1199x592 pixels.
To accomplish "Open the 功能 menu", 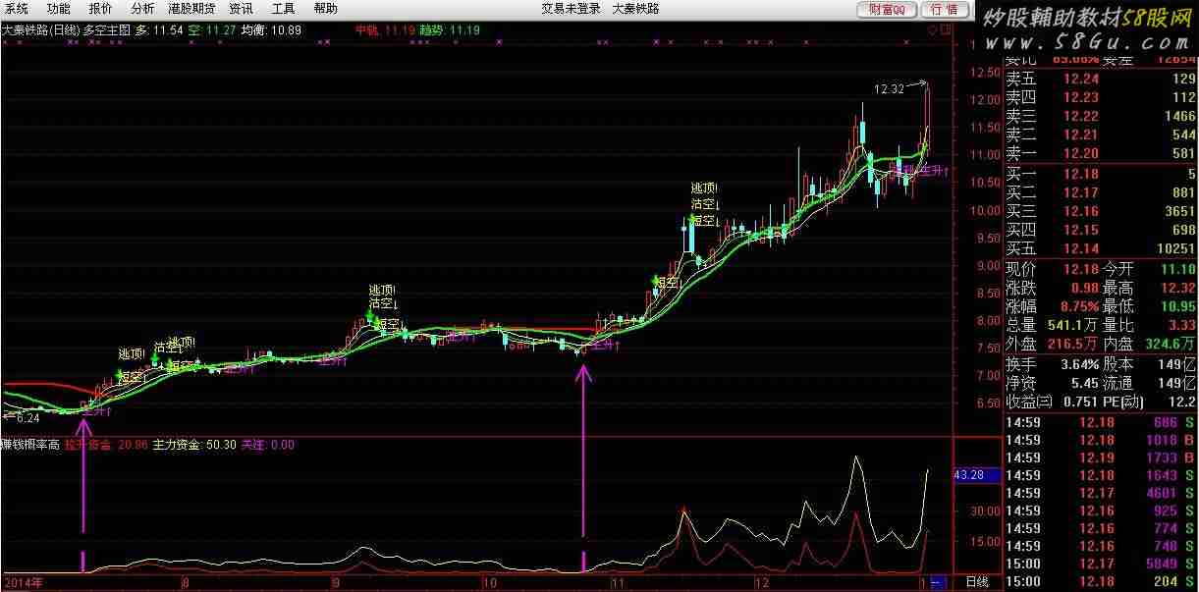I will 58,9.
